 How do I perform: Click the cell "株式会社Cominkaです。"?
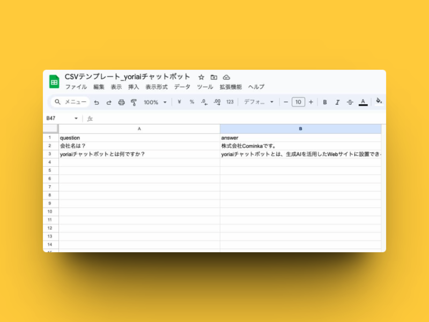[x=300, y=145]
